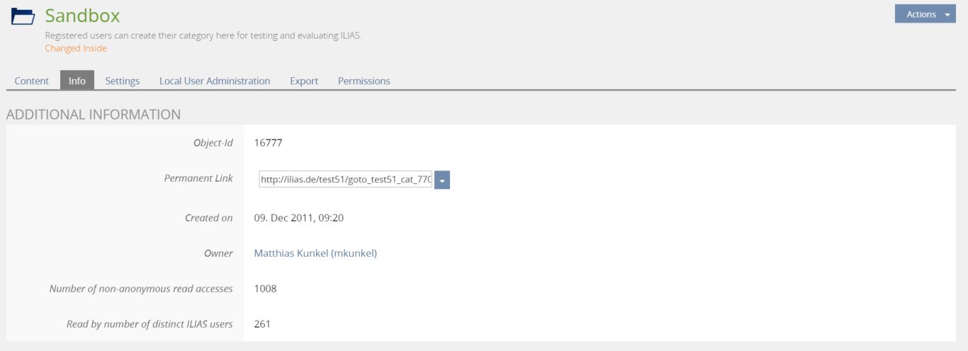Click the Permanent Link field label
968x351 pixels.
(198, 178)
